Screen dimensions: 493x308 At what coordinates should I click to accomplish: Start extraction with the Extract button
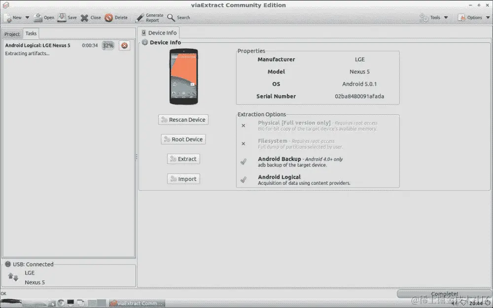click(183, 159)
